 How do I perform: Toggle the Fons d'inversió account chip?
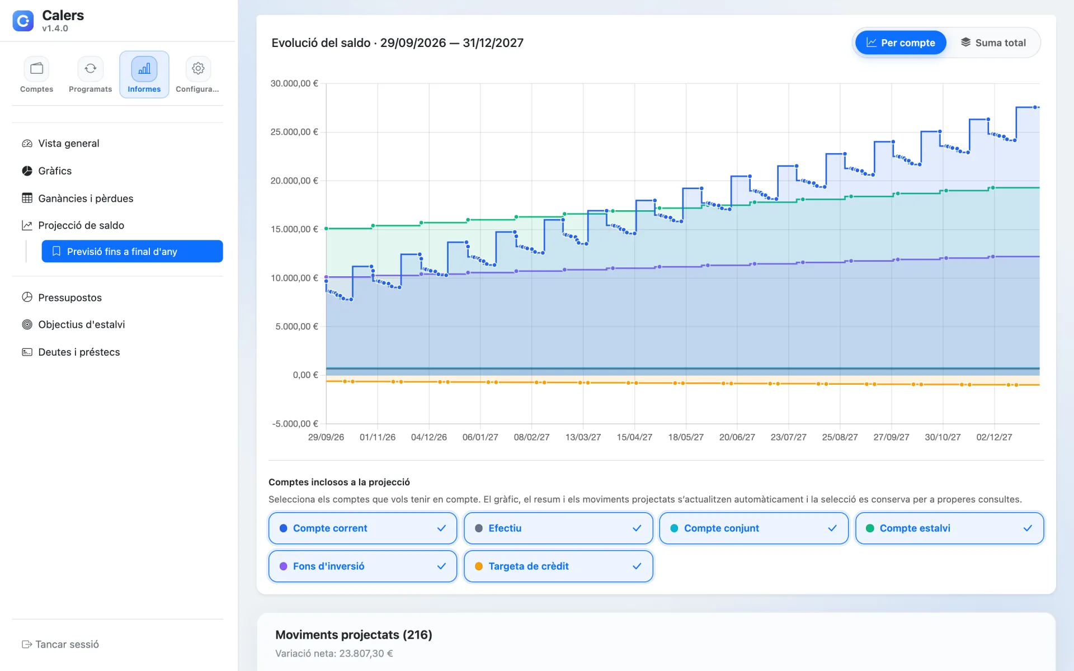(x=362, y=566)
